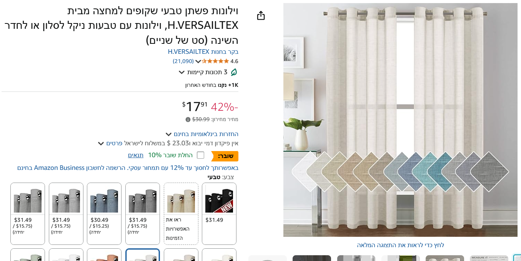The width and height of the screenshot is (521, 261).
Task: Open the Amazon Business signup link
Action: (x=128, y=168)
